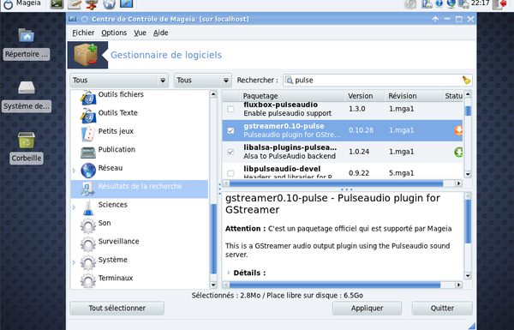Click the Système gear icon
Viewport: 514px width, 330px height.
click(x=88, y=262)
